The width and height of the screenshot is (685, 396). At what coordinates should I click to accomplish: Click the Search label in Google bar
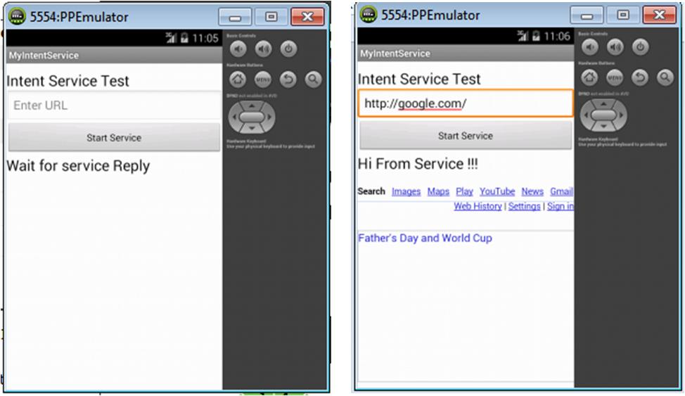(371, 191)
